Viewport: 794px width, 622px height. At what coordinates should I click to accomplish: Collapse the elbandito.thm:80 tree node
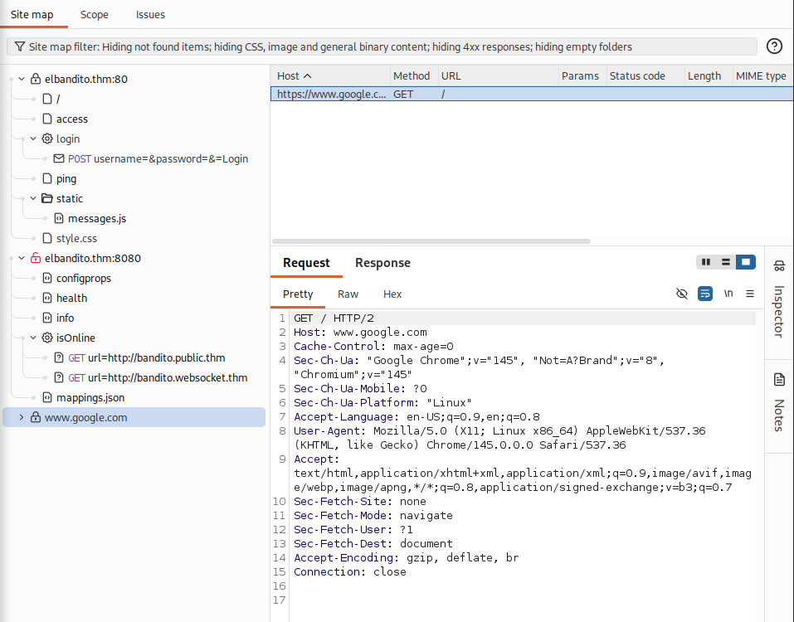[x=22, y=79]
